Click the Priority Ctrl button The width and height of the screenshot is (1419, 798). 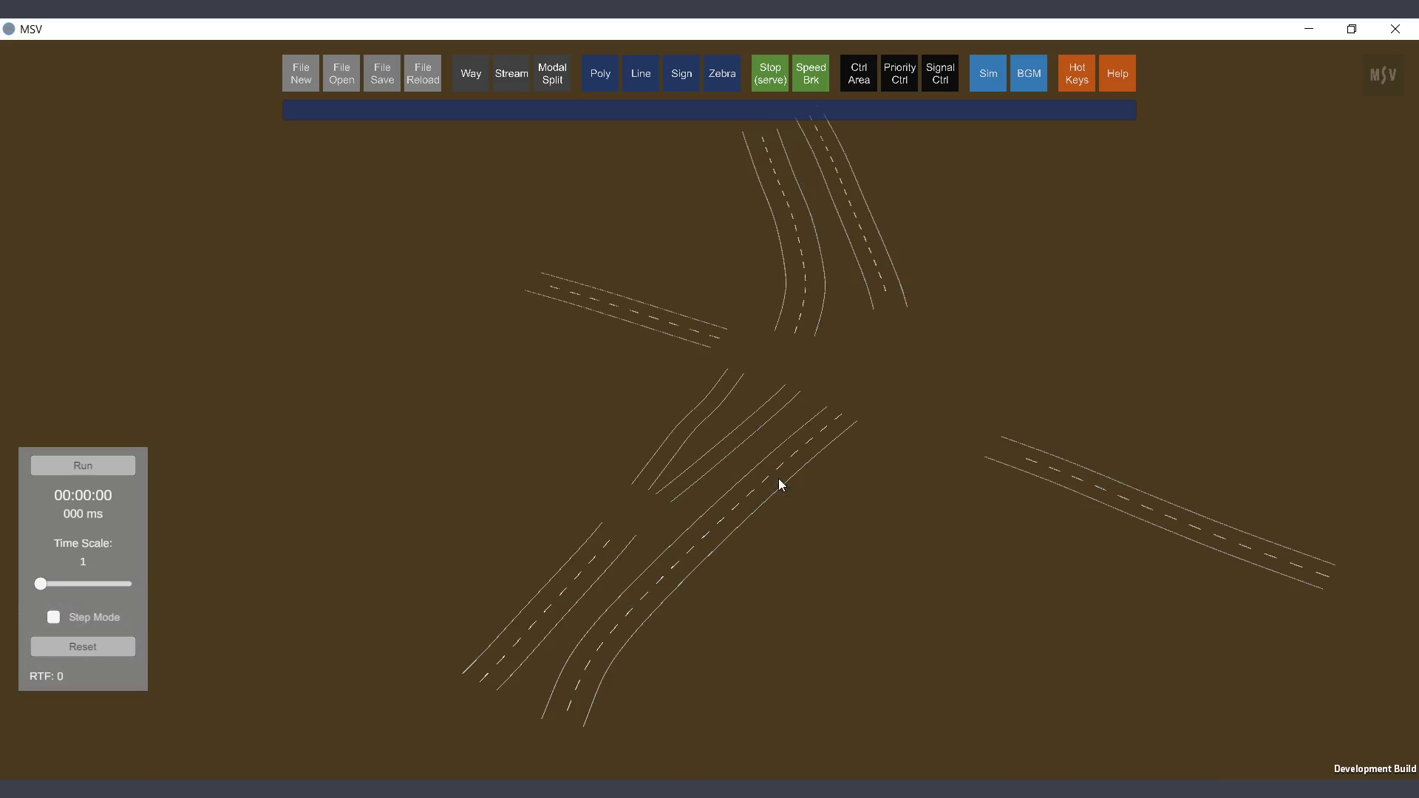click(899, 73)
